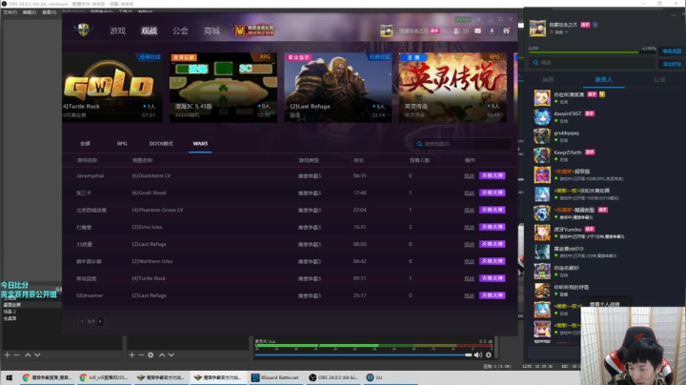686x385 pixels.
Task: Move scene up in OBS scenes
Action: [28, 355]
